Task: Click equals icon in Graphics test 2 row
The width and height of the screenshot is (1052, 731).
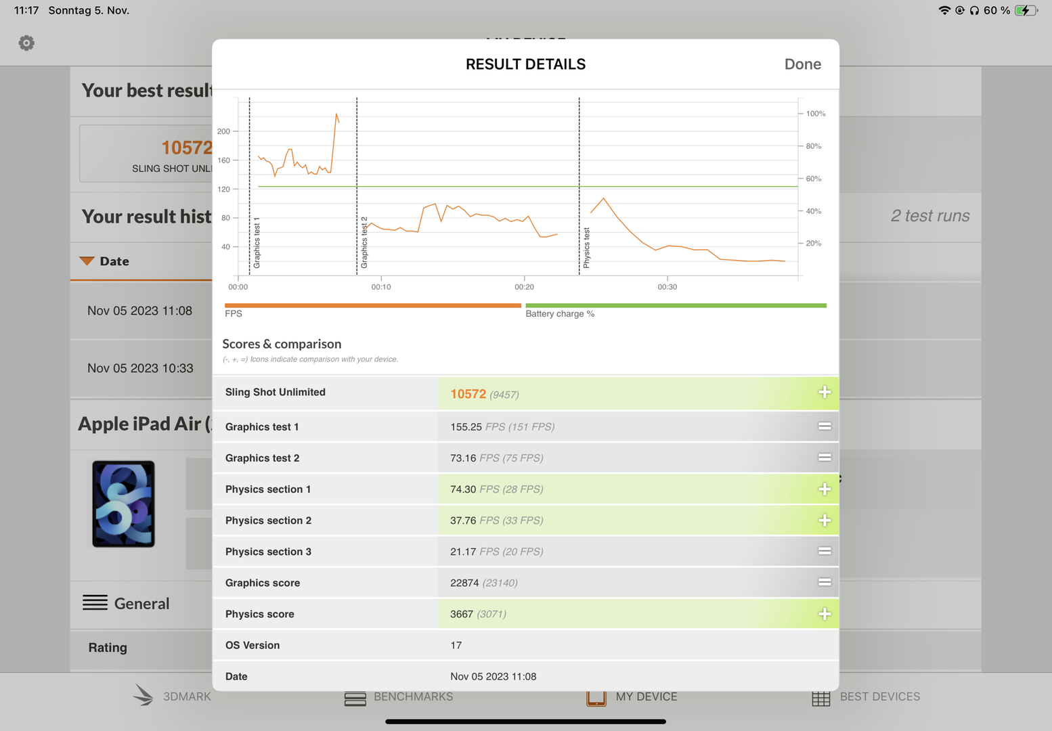Action: [824, 458]
